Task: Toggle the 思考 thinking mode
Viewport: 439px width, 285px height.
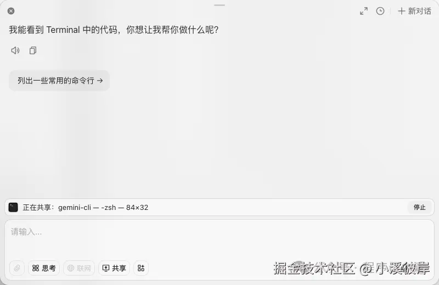Action: 44,268
